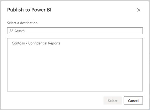Screen dimensions: 150x110
Task: Select Contoso - Confidential Reports workspace
Action: [x=36, y=43]
